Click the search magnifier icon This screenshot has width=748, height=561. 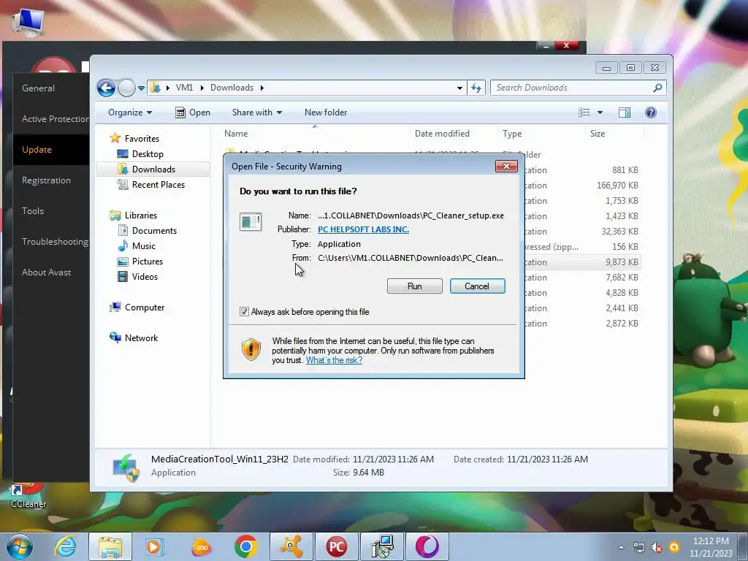(x=658, y=88)
